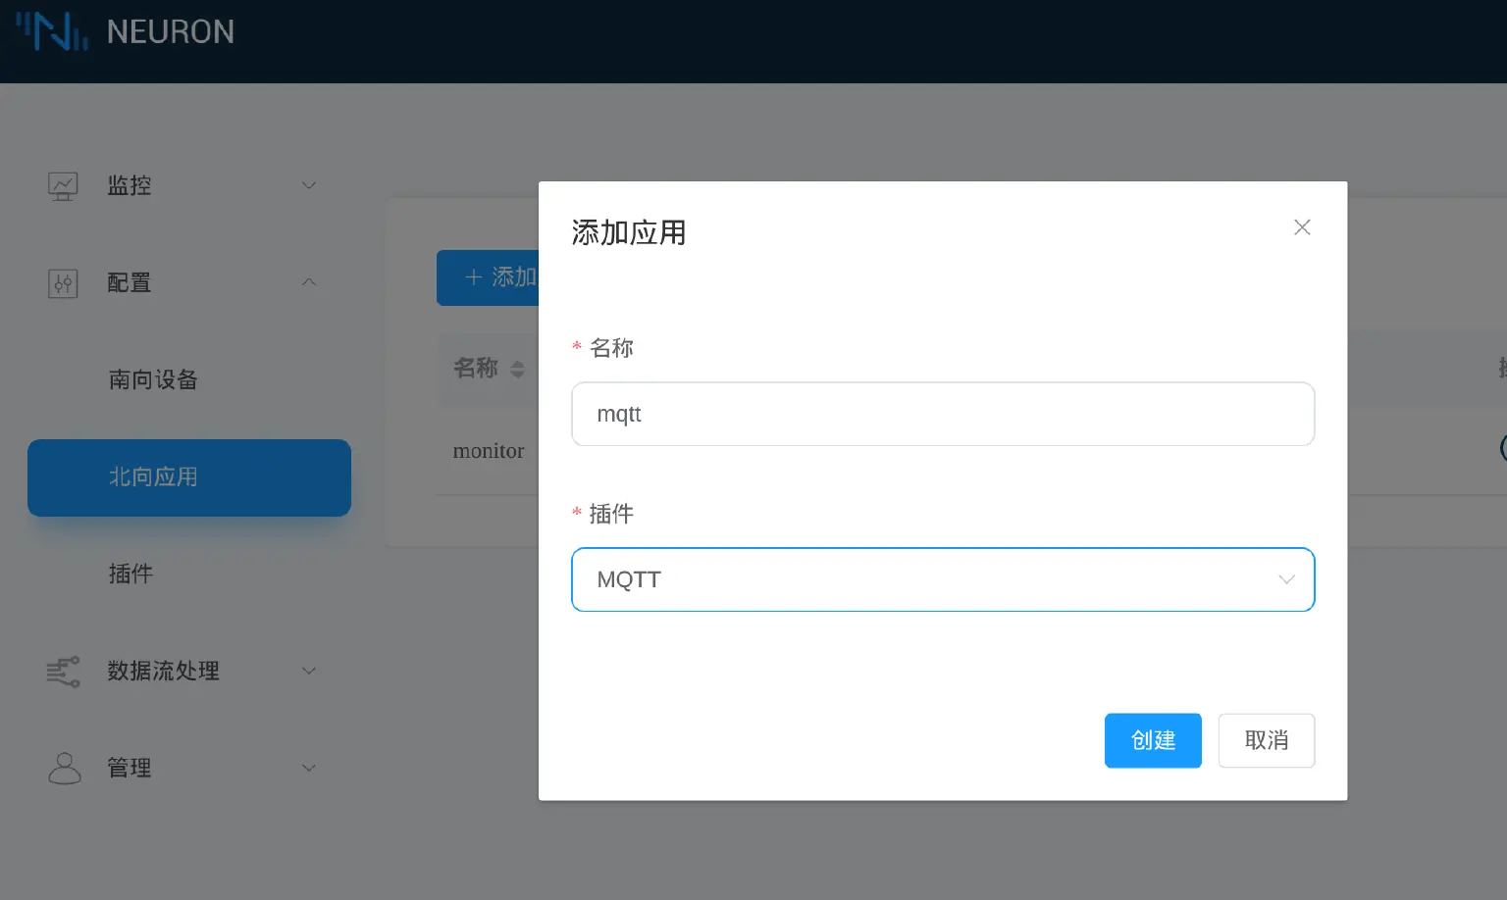This screenshot has height=900, width=1507.
Task: Expand the 管理 section chevron
Action: point(309,768)
